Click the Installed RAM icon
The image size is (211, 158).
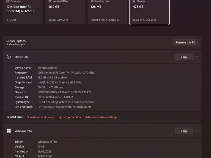point(50,1)
